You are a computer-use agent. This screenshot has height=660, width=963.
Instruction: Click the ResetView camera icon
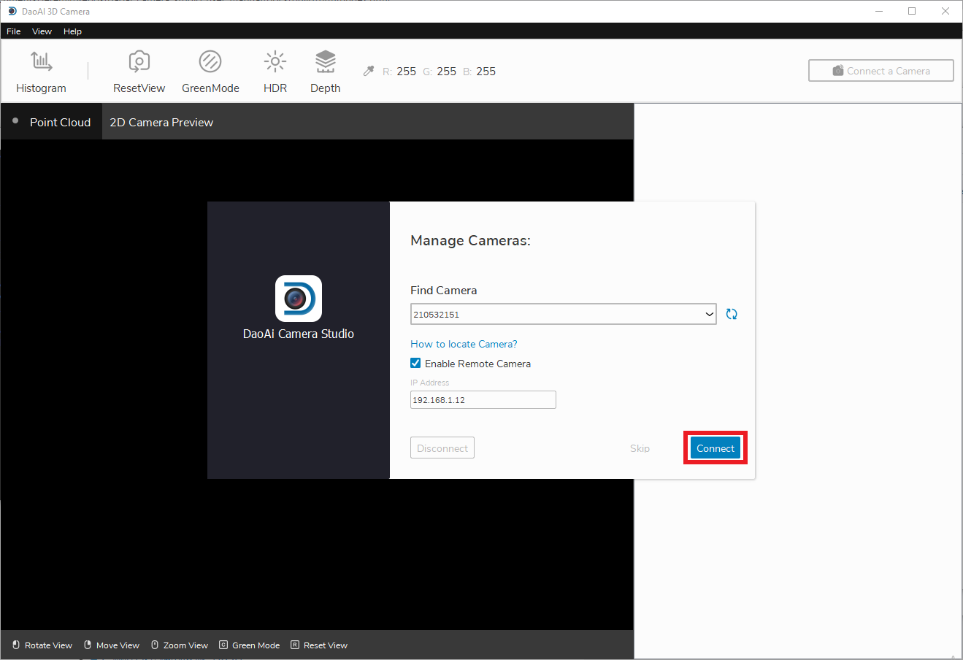coord(139,62)
